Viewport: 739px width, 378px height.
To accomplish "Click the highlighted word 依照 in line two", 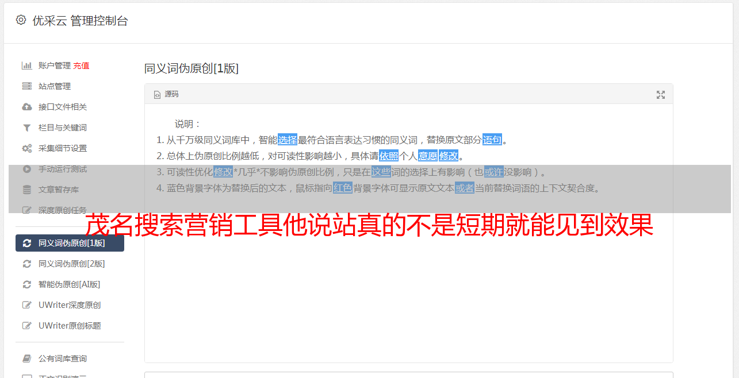I will (389, 156).
